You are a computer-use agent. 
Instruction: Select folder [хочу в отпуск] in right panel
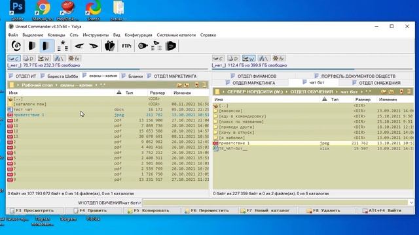point(313,133)
